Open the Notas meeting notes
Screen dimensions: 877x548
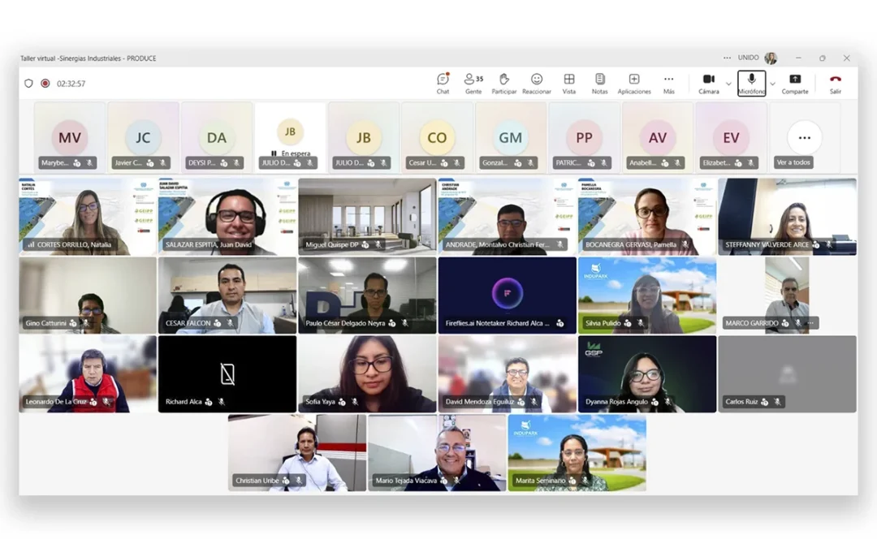[599, 84]
